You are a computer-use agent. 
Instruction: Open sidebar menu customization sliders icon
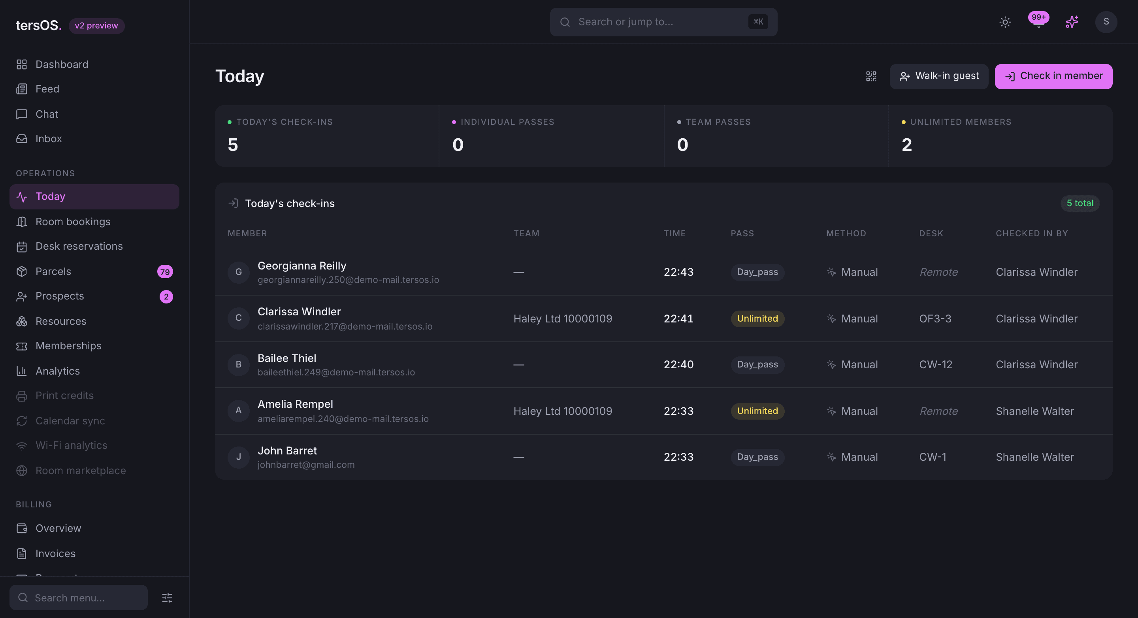point(167,598)
